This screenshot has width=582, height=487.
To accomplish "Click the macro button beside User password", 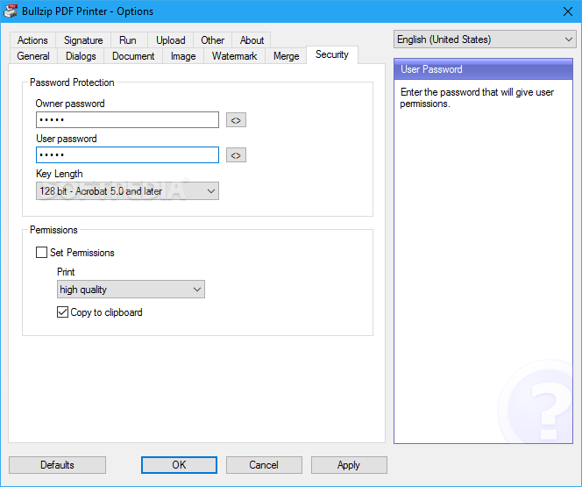I will click(236, 155).
